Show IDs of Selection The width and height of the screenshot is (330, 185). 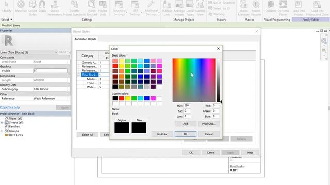(x=221, y=3)
